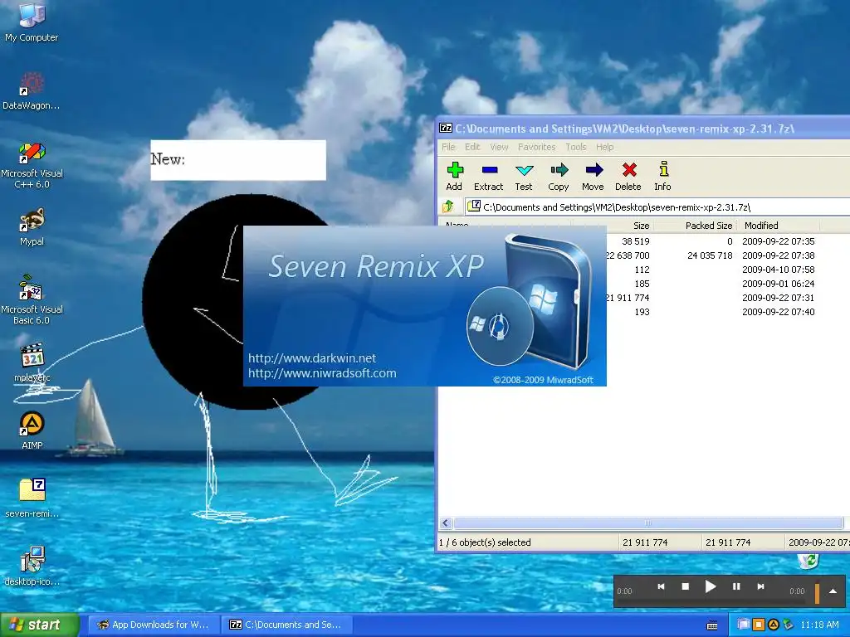Select the packed size 24 035 718

point(710,255)
